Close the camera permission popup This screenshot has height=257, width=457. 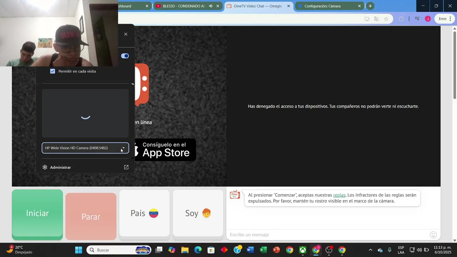[x=126, y=34]
